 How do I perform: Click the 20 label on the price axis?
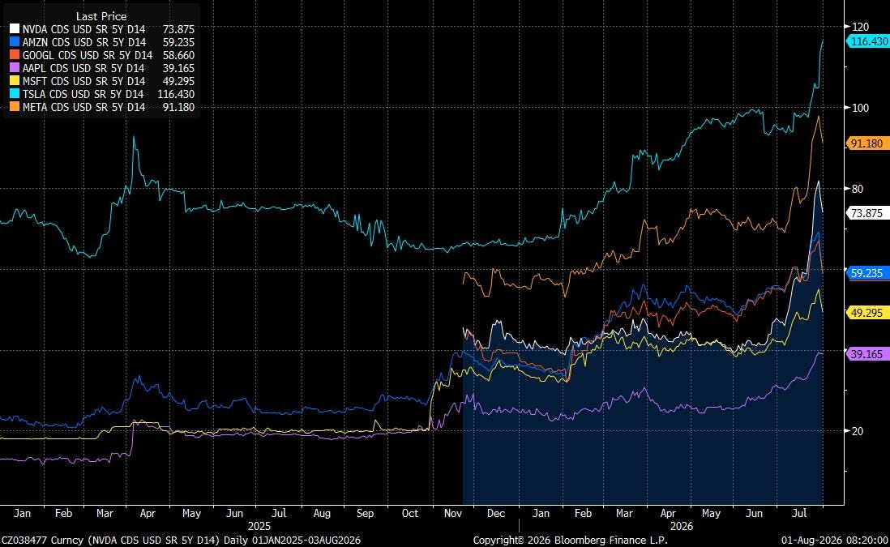pos(858,431)
